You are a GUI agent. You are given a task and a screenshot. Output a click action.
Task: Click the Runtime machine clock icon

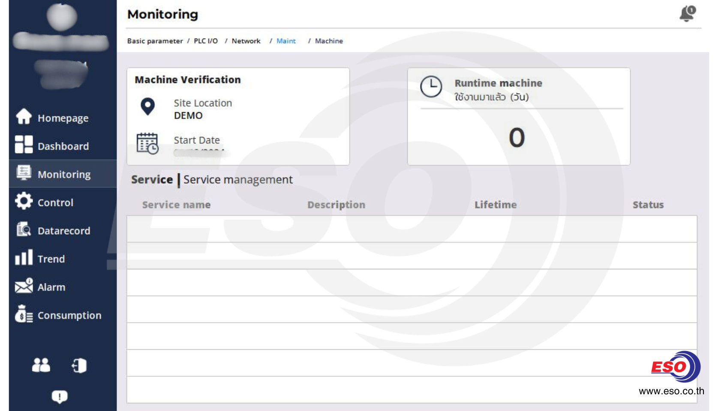(x=431, y=87)
